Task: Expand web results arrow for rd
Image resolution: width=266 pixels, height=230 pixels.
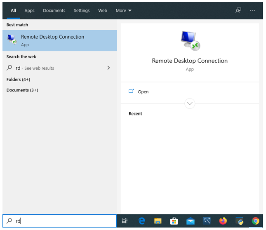Action: point(108,68)
